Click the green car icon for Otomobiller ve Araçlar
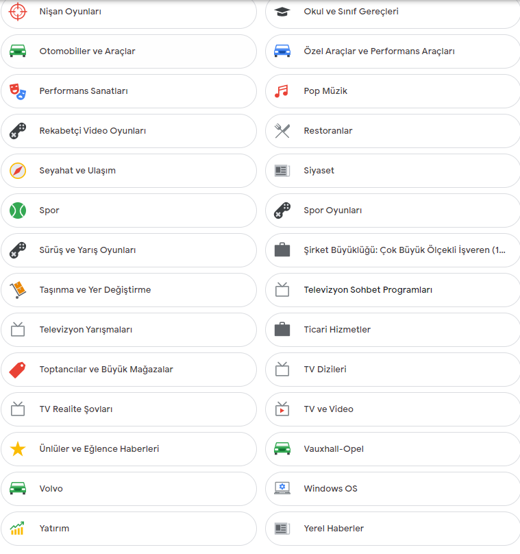Viewport: 520px width, 554px height. point(18,51)
